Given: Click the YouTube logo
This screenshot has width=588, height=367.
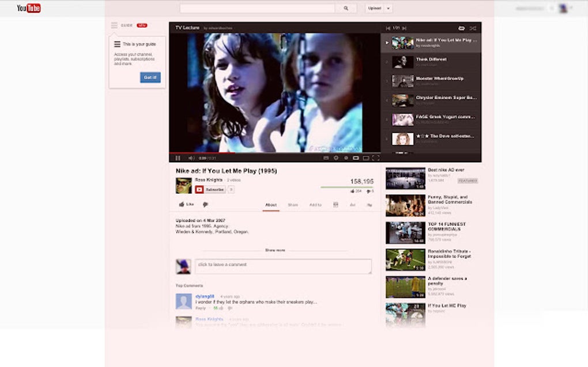Looking at the screenshot, I should 29,8.
